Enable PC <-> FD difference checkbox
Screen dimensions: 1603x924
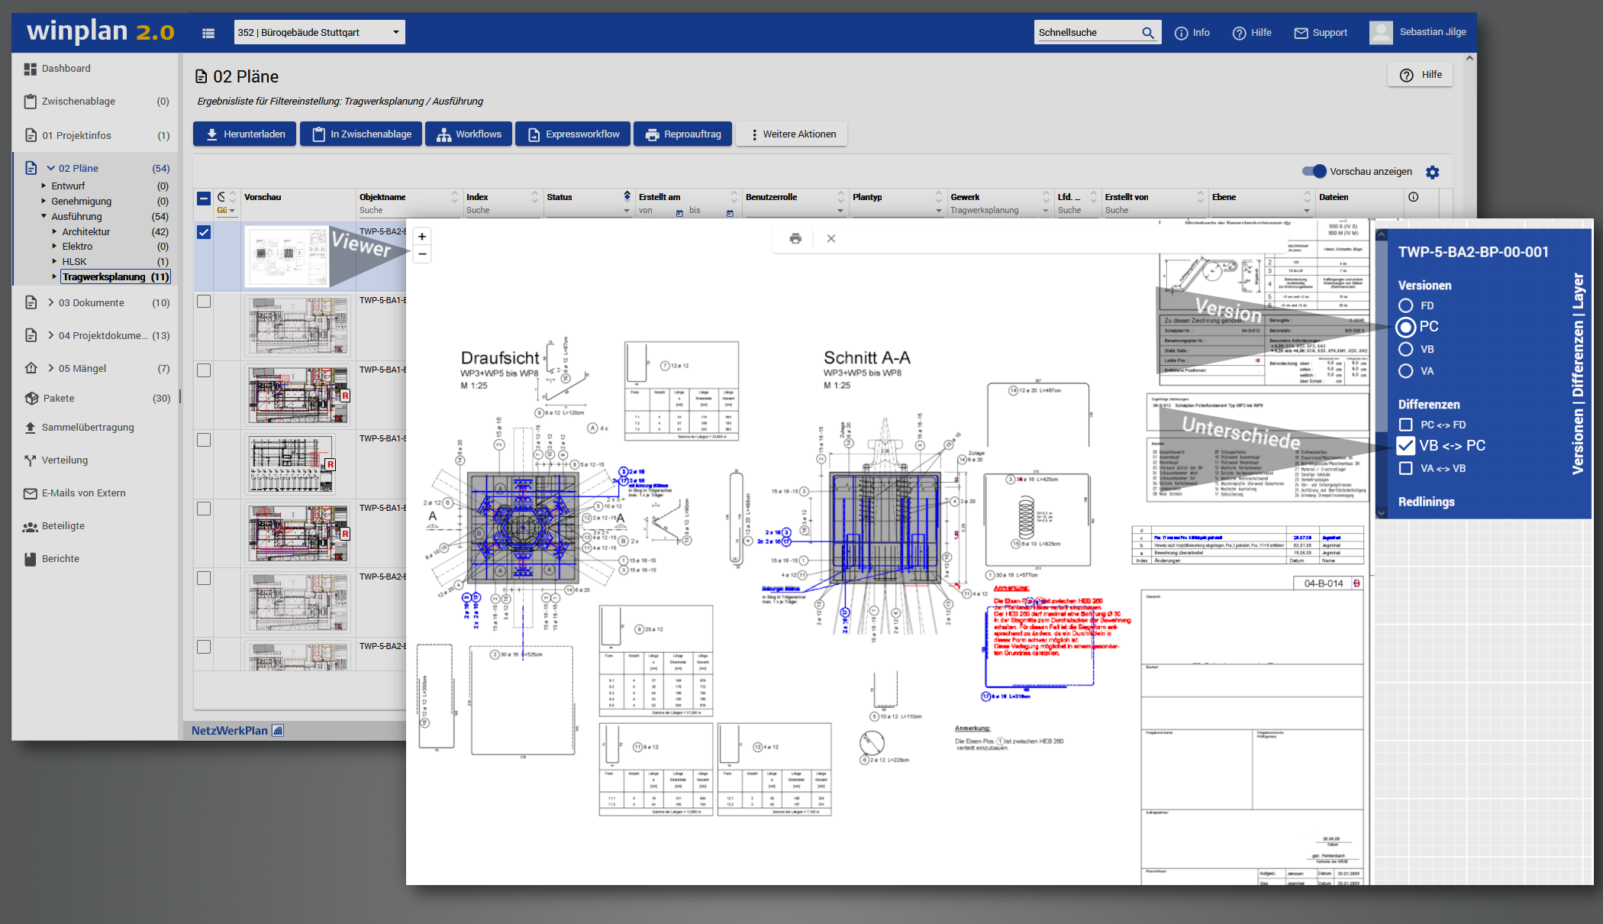point(1405,425)
